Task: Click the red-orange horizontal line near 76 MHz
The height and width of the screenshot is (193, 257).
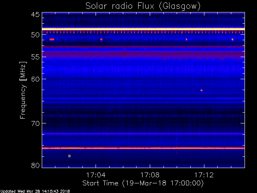Action: (x=143, y=148)
